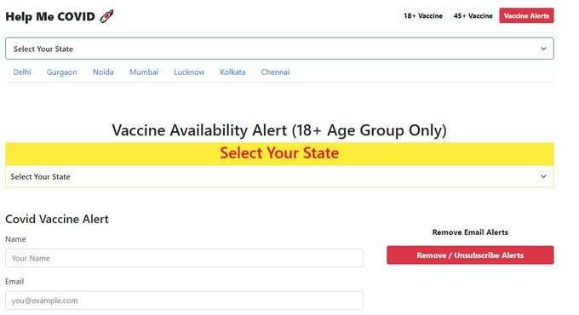Select the Gurgaon quick link
The width and height of the screenshot is (579, 315).
pyautogui.click(x=61, y=72)
